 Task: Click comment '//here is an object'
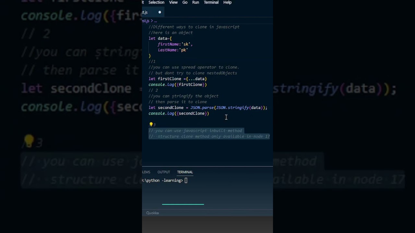coord(171,33)
